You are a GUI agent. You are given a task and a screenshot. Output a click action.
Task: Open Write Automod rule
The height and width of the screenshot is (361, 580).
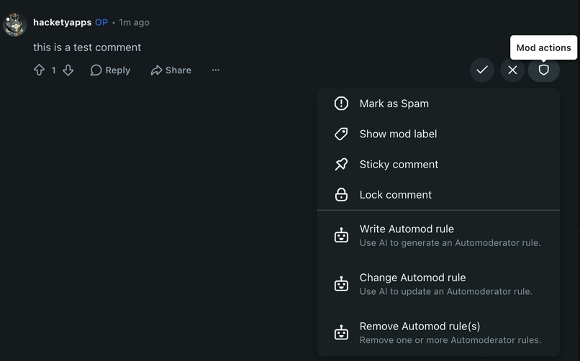(438, 235)
